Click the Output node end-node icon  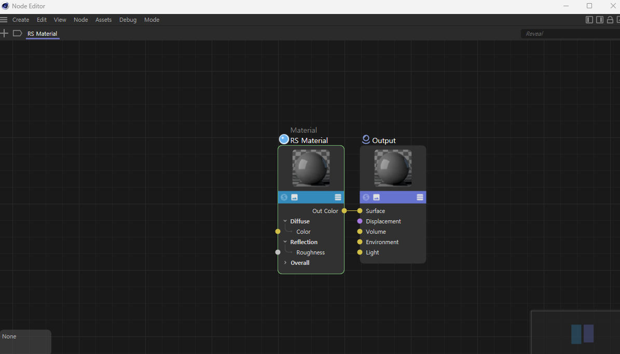(x=366, y=139)
